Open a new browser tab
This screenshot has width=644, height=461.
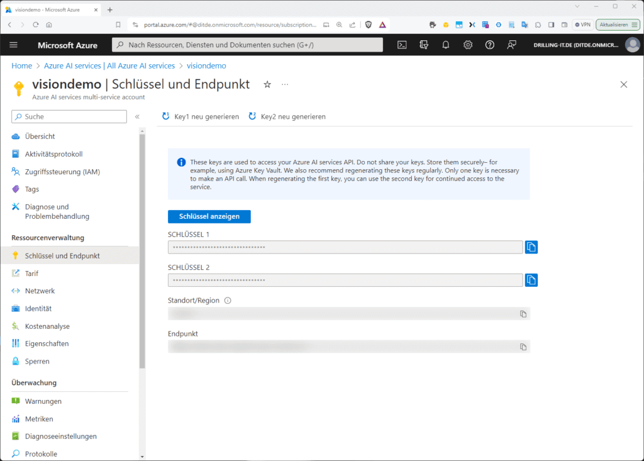pos(109,10)
